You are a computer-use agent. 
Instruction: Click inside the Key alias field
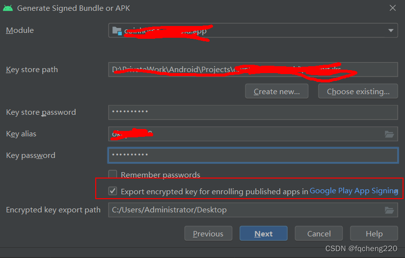245,134
